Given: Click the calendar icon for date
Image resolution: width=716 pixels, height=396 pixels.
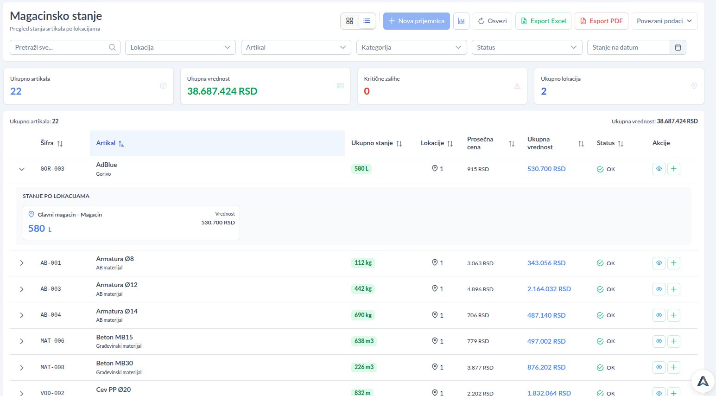Looking at the screenshot, I should [678, 47].
